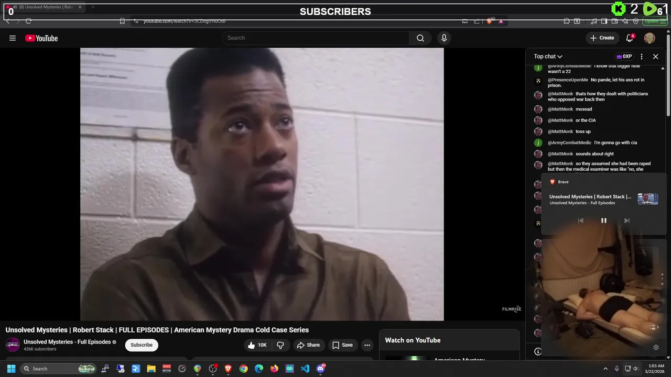Focus the Windows taskbar search box
This screenshot has width=671, height=377.
pyautogui.click(x=59, y=369)
